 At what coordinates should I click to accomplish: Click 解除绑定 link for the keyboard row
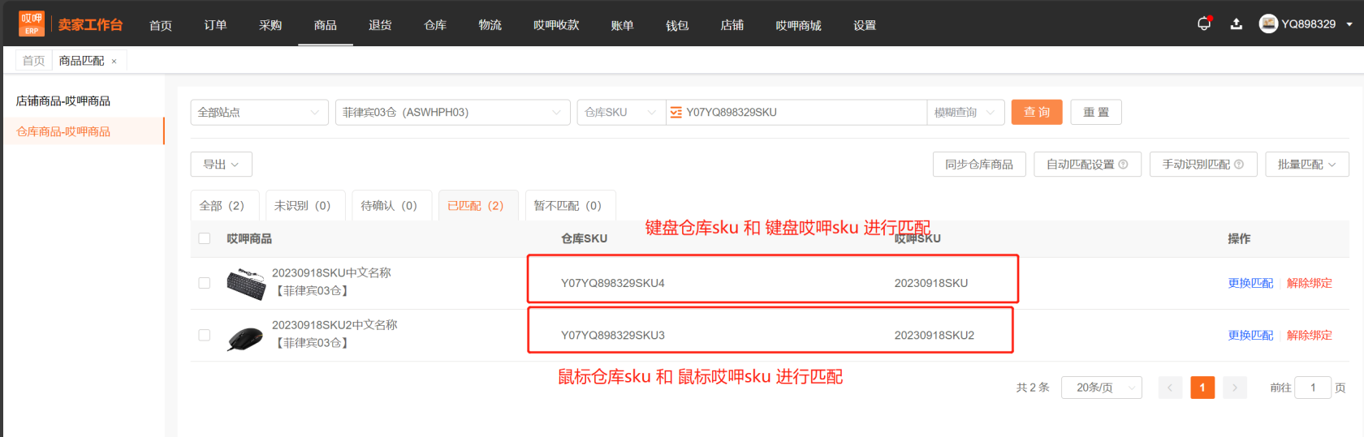(1309, 283)
